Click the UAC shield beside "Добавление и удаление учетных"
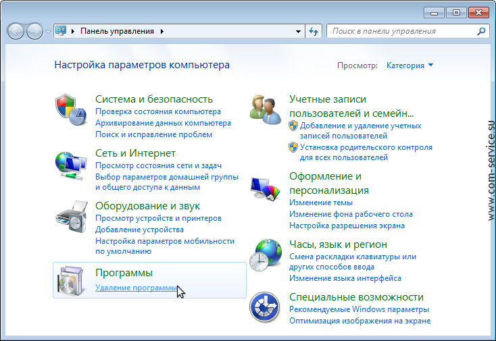Screen dimensions: 496x341 pos(293,126)
